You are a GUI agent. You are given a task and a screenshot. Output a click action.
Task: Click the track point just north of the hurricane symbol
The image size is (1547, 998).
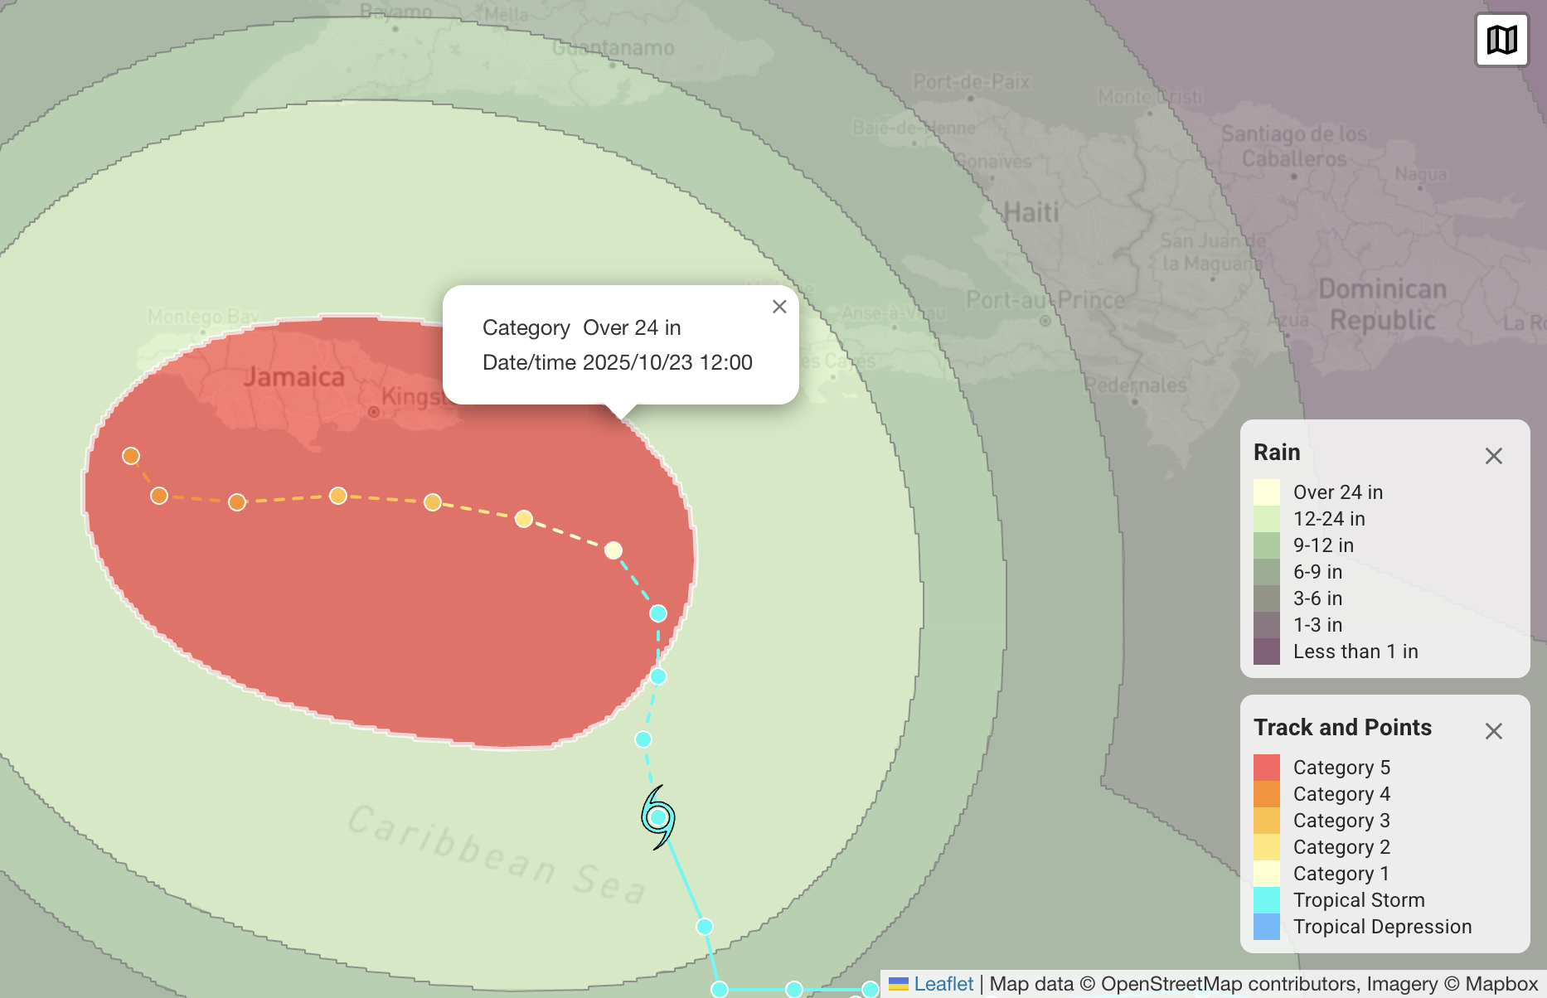click(x=643, y=739)
